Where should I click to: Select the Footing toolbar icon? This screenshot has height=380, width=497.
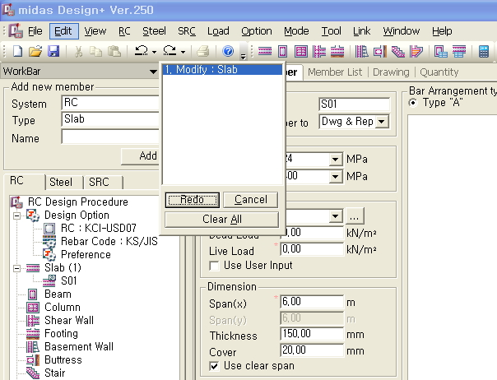337,51
